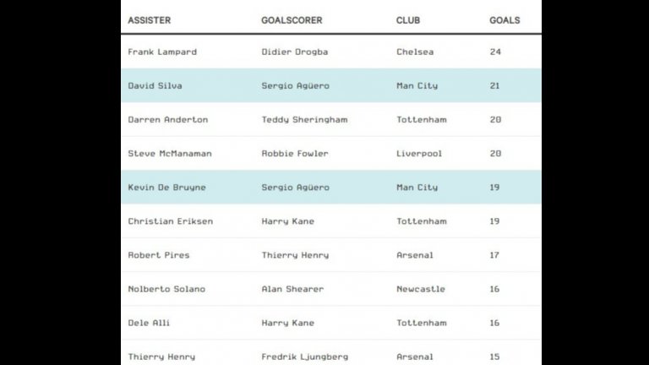649x365 pixels.
Task: Click the GOALSCORER column header
Action: (x=292, y=20)
